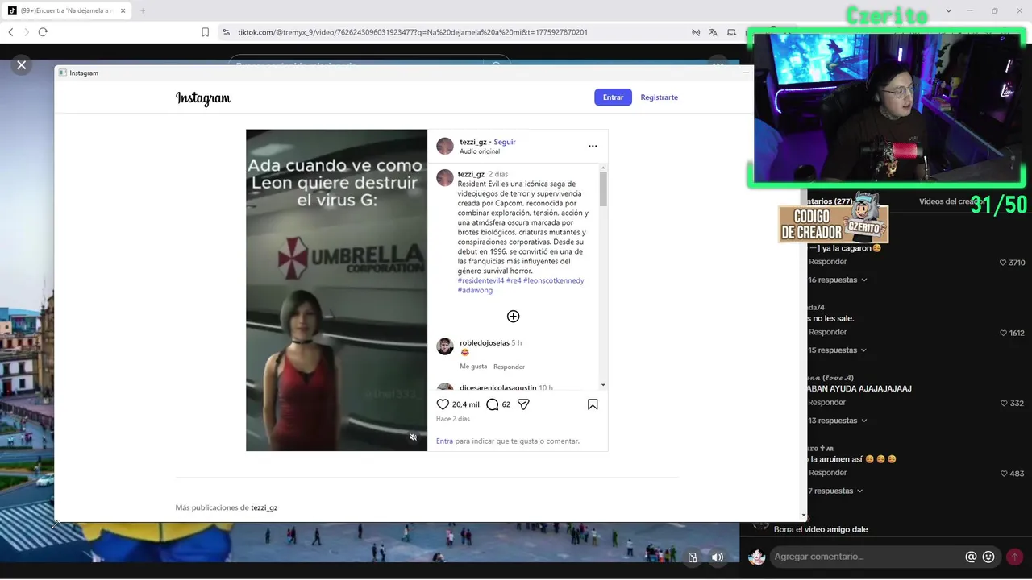Like the TikTok comment with 483 likes
This screenshot has height=580, width=1032.
click(x=1004, y=473)
